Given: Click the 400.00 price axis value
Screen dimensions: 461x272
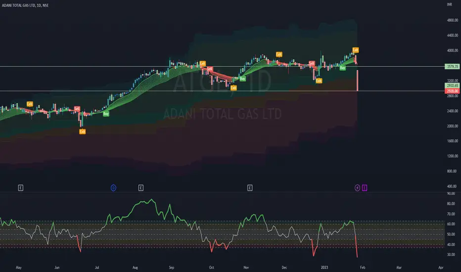Looking at the screenshot, I should point(453,186).
